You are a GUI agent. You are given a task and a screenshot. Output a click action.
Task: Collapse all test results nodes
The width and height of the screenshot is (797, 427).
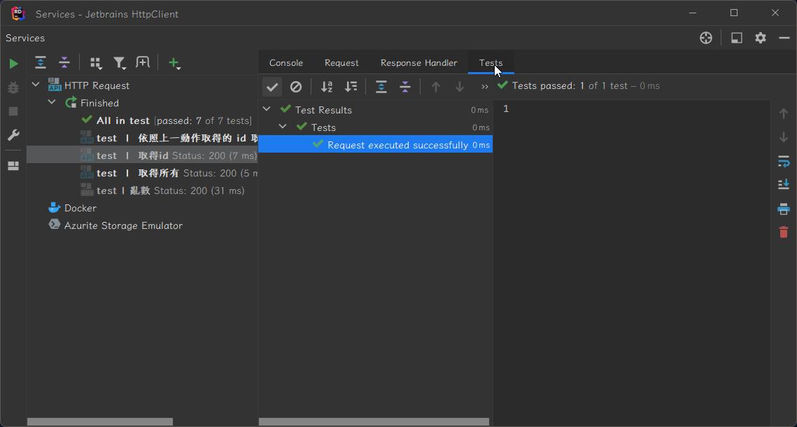pyautogui.click(x=405, y=87)
